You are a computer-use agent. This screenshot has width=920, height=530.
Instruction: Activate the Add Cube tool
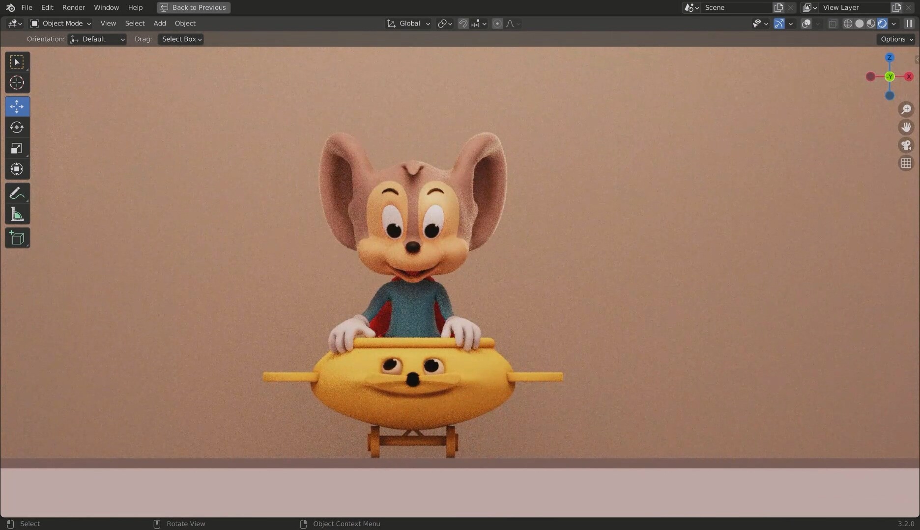[17, 238]
